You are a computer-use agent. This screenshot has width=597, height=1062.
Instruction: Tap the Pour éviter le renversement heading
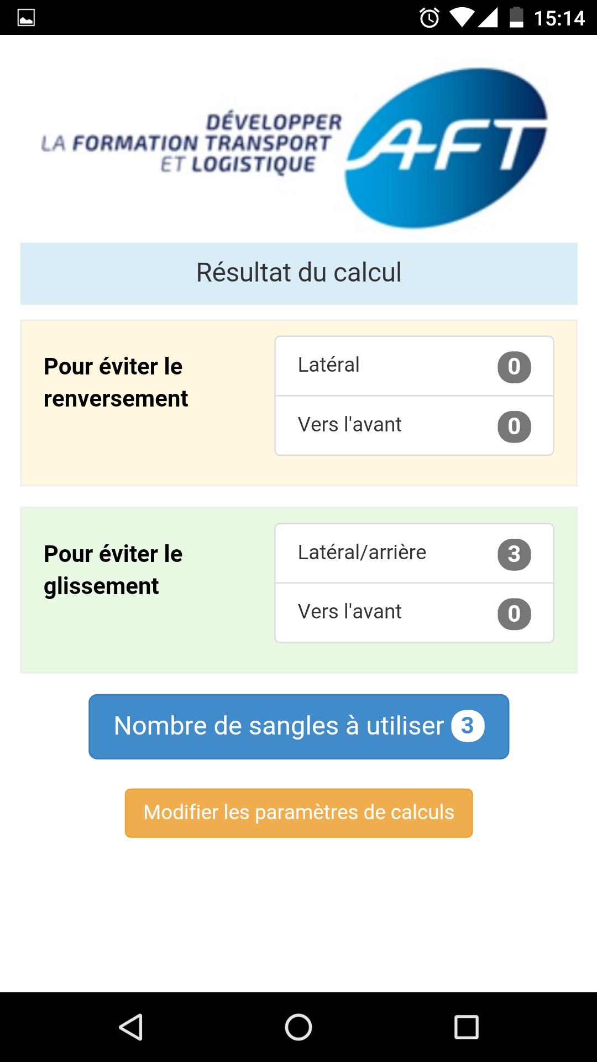[116, 382]
